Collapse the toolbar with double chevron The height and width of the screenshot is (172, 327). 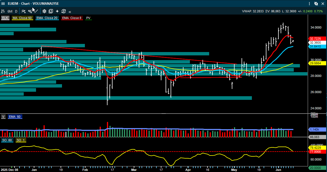70,12
